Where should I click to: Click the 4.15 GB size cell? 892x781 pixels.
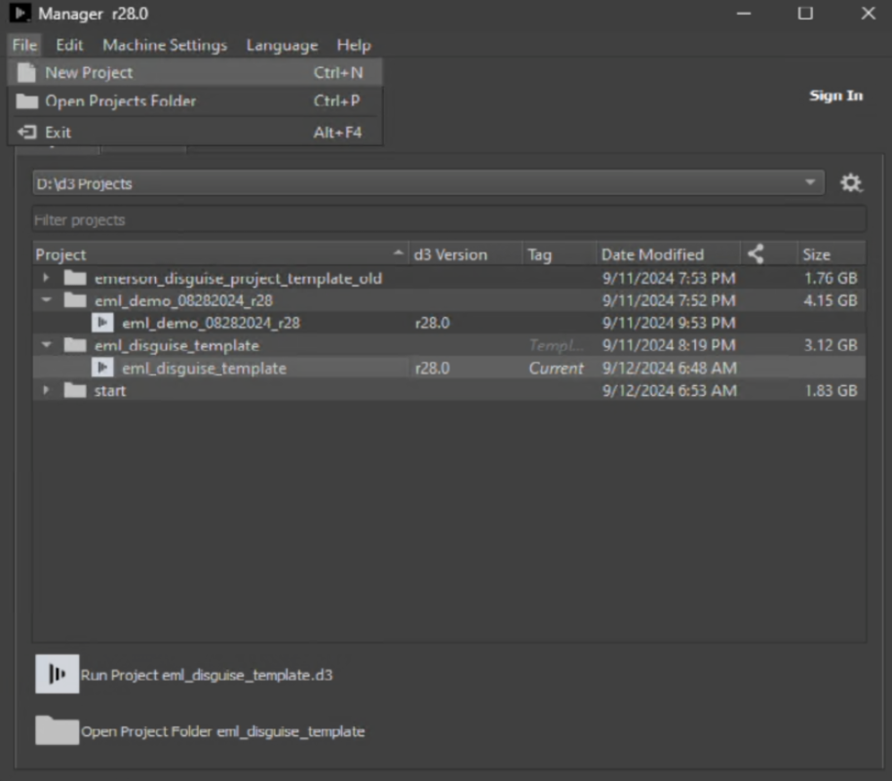pos(830,300)
